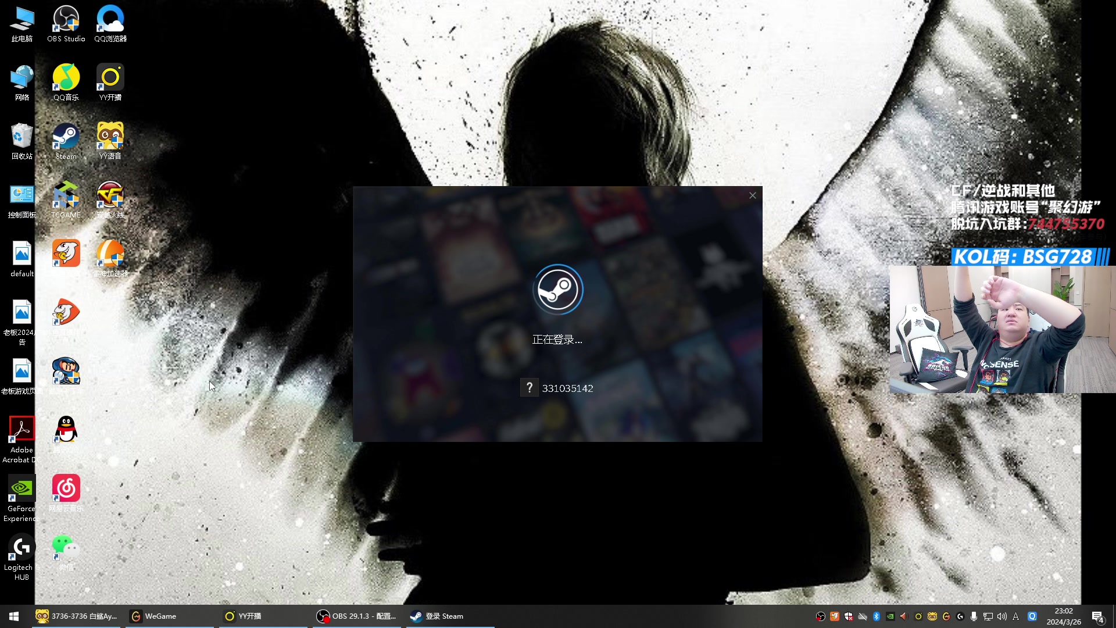Switch to the OBS 29.1.3 taskbar window

click(x=357, y=616)
